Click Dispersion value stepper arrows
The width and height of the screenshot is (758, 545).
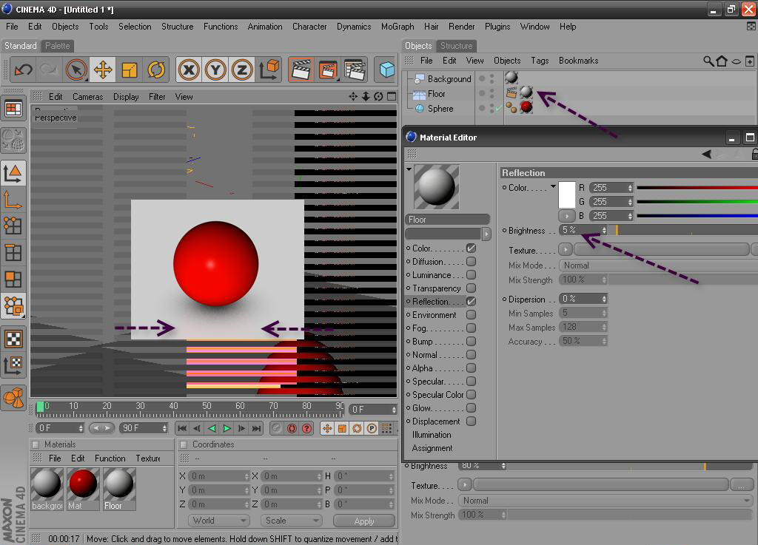[604, 299]
